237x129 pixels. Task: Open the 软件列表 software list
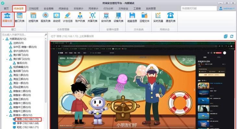106,18
